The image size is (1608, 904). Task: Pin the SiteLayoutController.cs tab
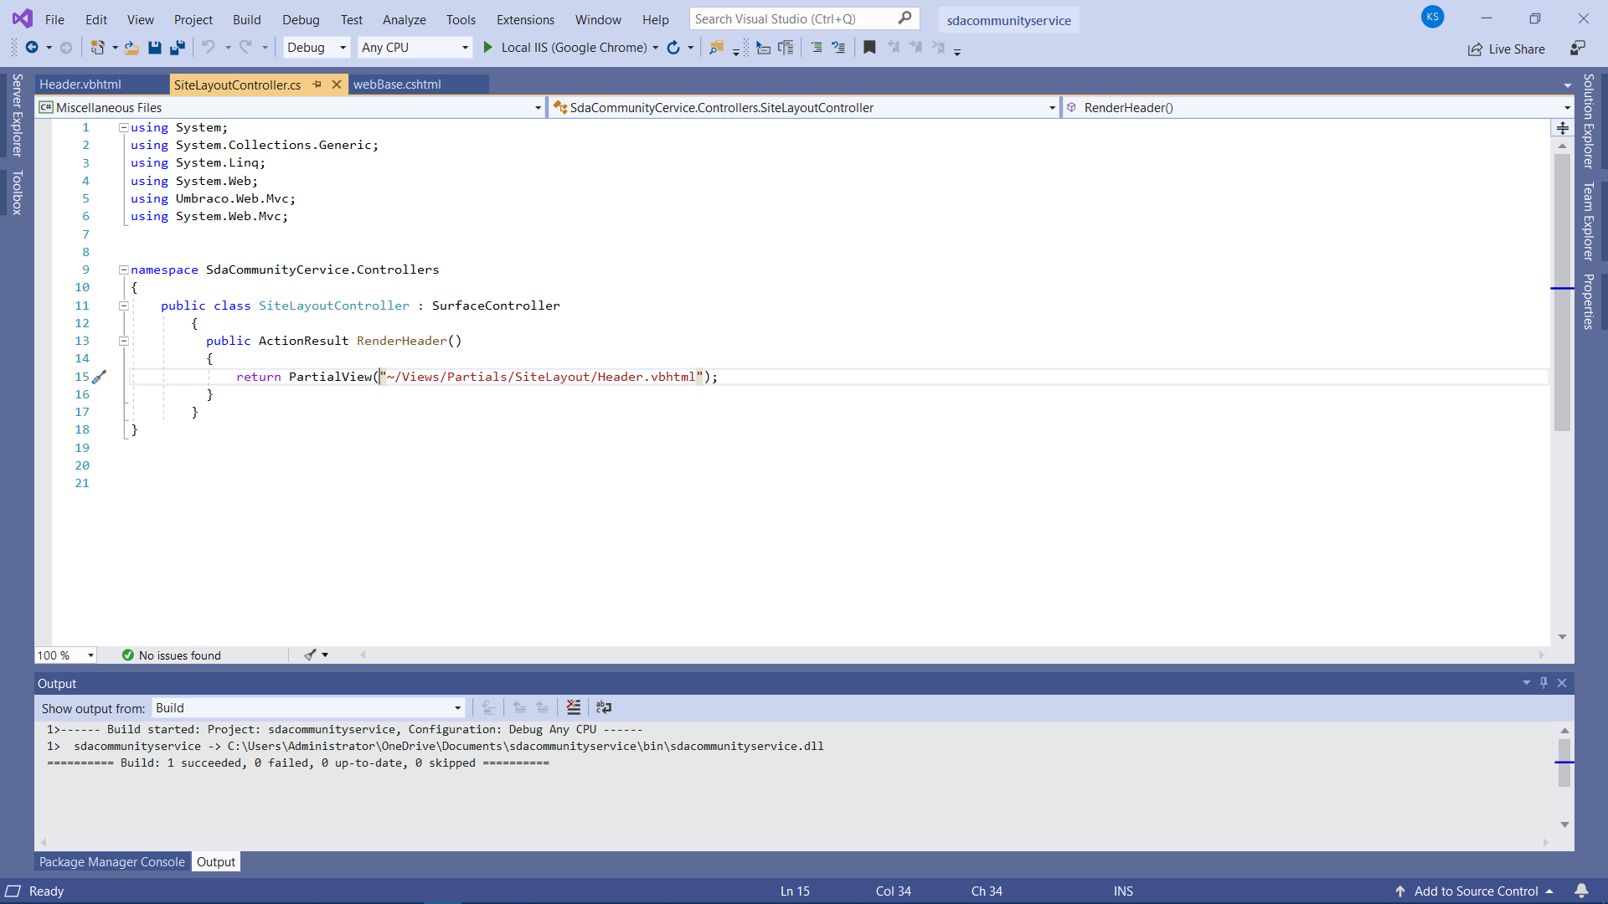317,85
